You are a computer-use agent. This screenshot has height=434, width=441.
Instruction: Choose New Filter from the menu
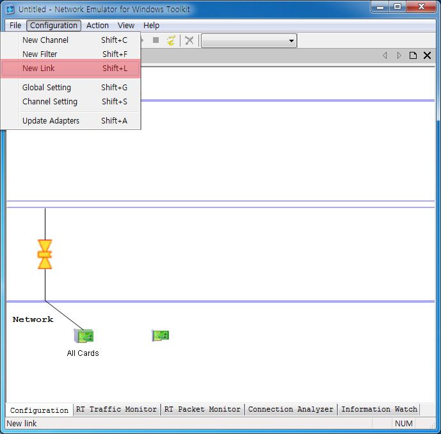tap(70, 54)
